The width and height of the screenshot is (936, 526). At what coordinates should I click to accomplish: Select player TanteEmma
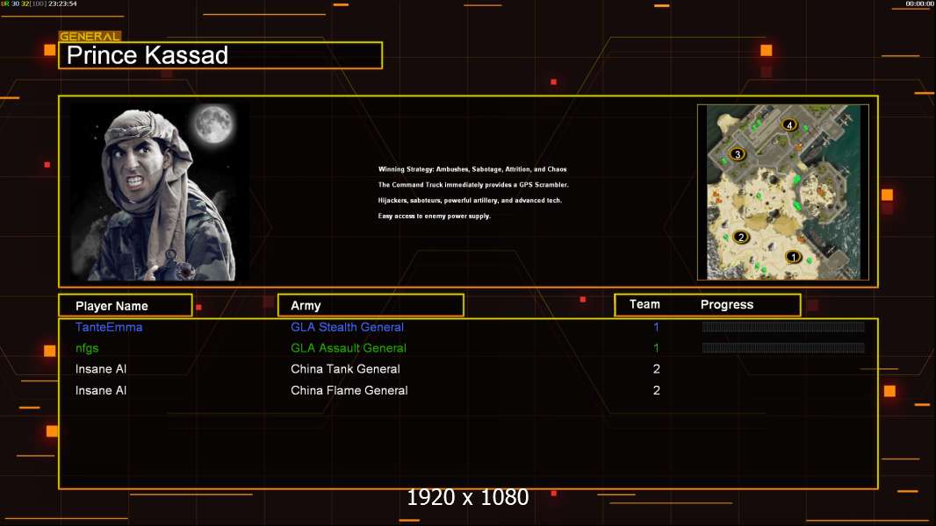click(x=109, y=327)
